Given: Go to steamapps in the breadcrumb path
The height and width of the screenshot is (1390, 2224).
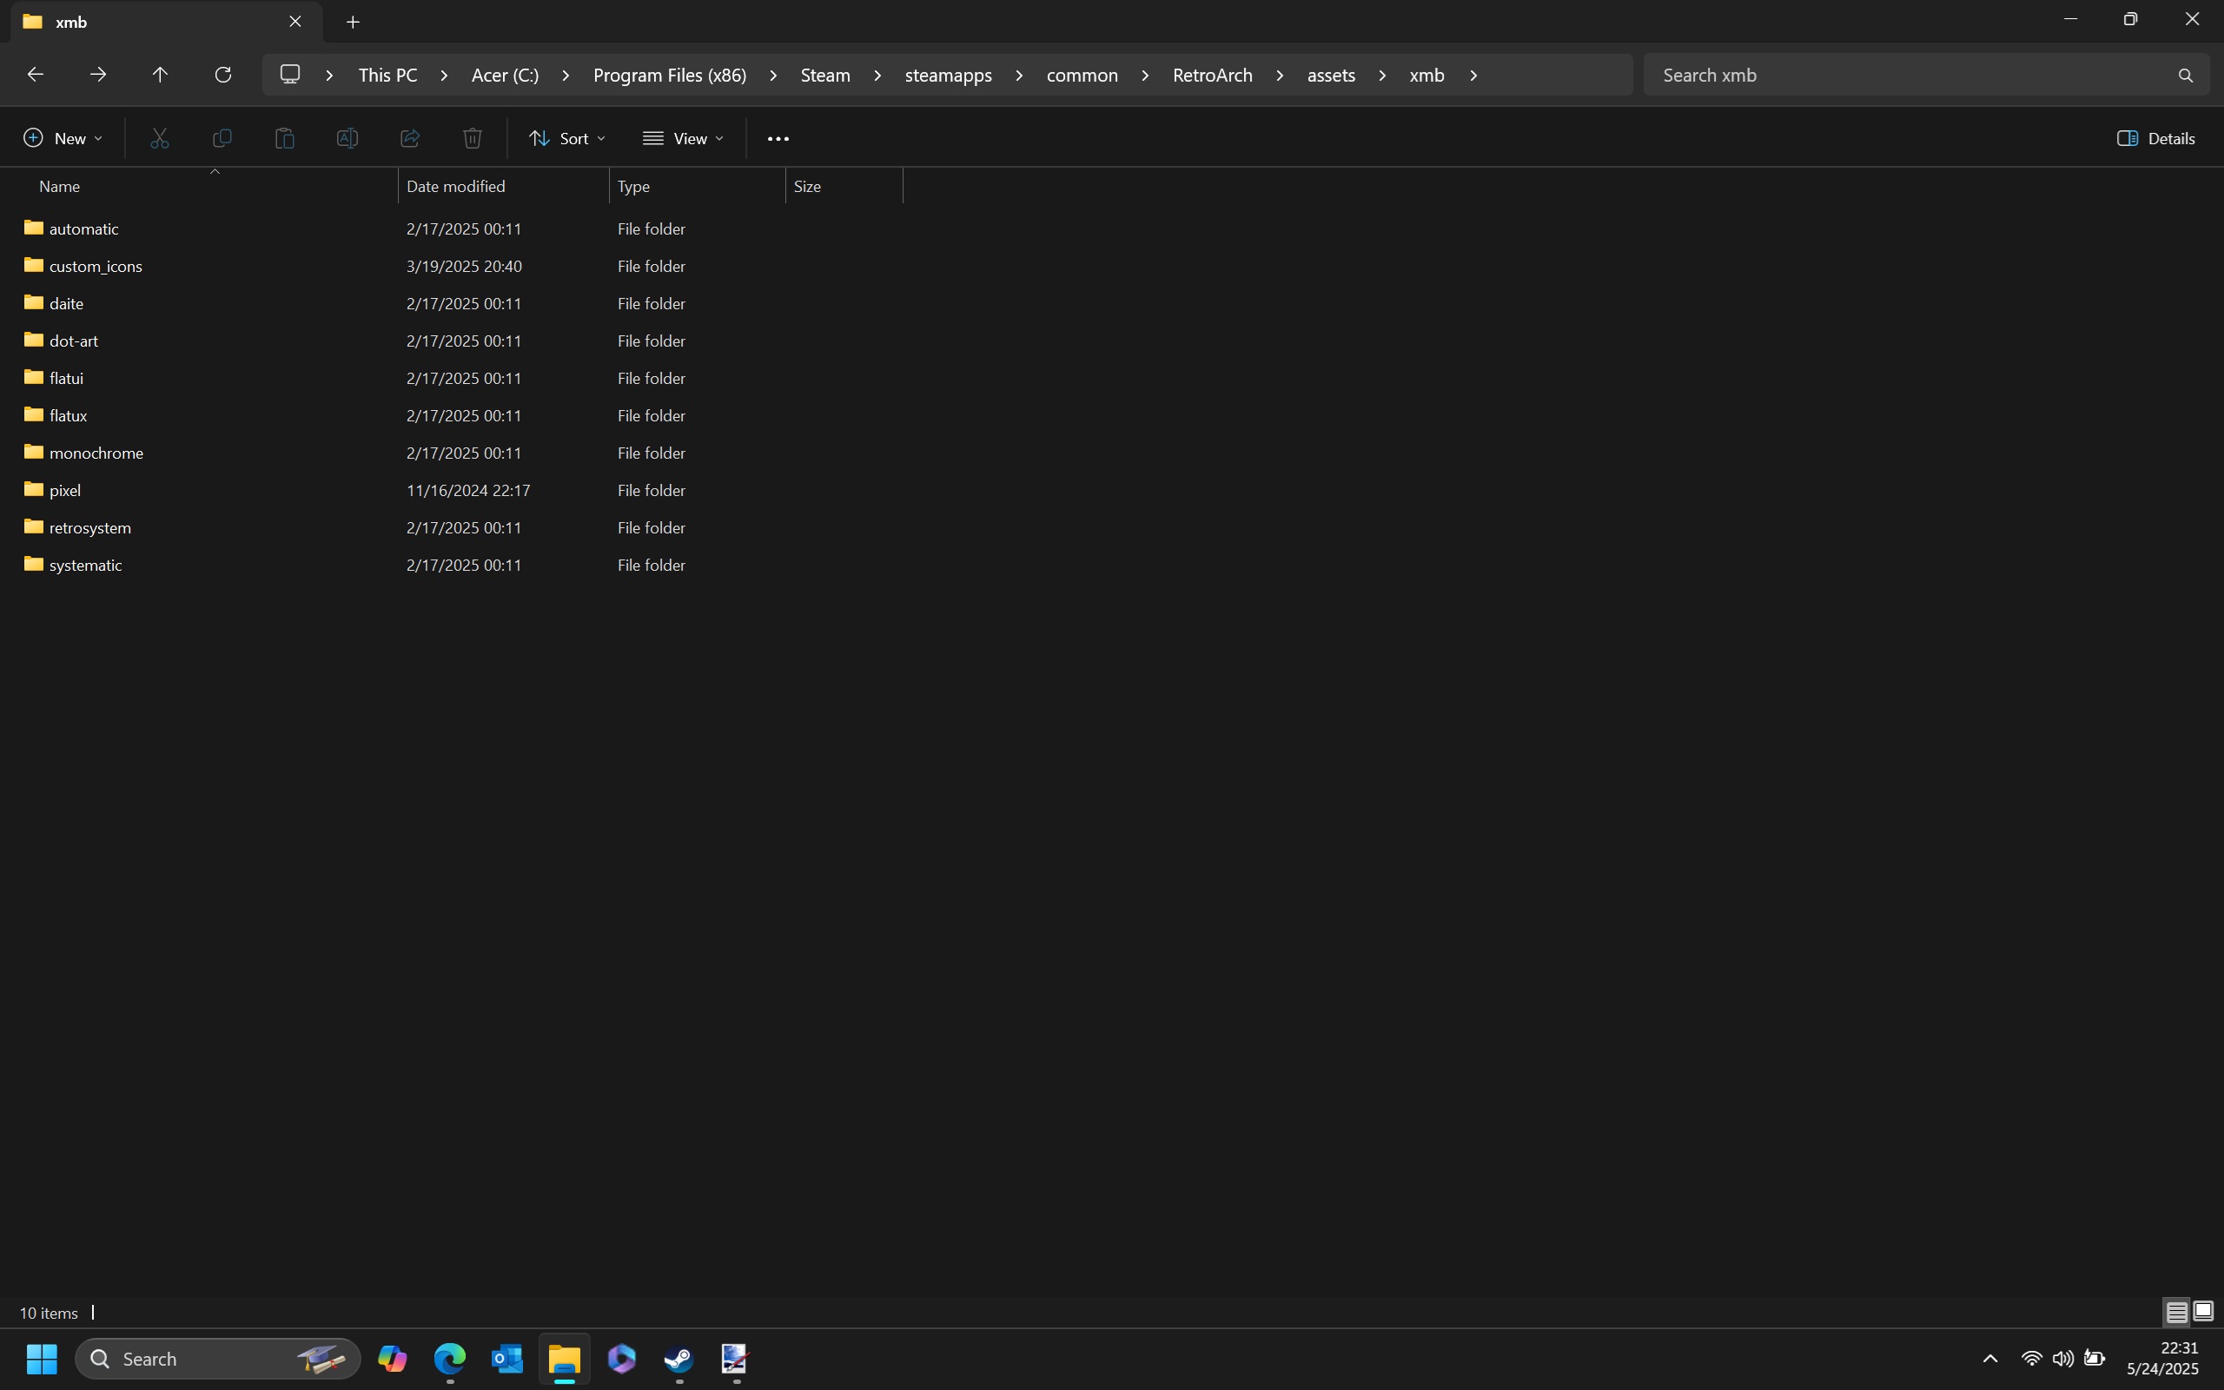Looking at the screenshot, I should (948, 76).
